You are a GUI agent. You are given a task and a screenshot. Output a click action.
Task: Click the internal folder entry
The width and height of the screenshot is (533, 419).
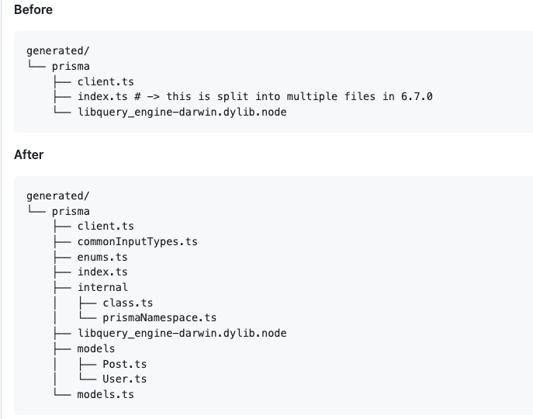102,287
